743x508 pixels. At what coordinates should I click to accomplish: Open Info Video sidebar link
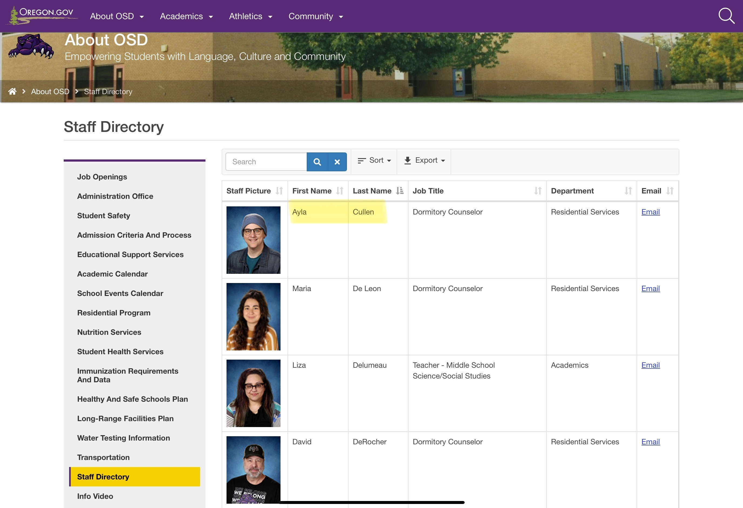pyautogui.click(x=95, y=496)
